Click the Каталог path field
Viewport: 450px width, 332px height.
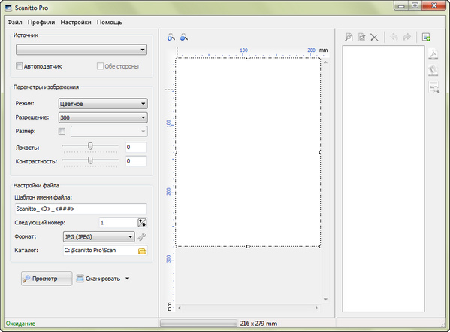101,250
